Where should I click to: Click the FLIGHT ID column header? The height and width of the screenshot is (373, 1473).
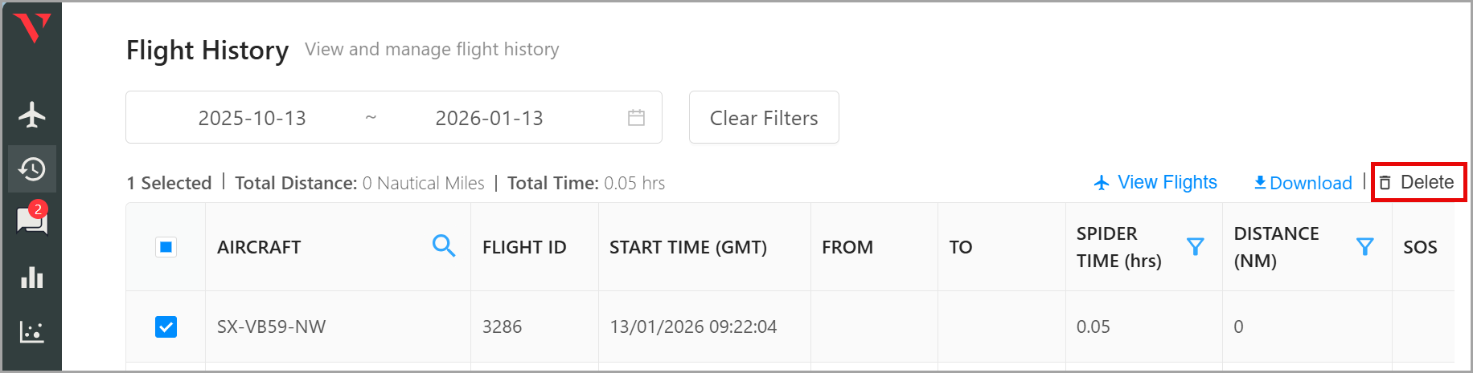[524, 247]
